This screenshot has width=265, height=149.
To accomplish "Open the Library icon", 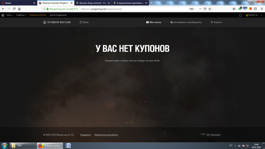I will click(x=234, y=9).
